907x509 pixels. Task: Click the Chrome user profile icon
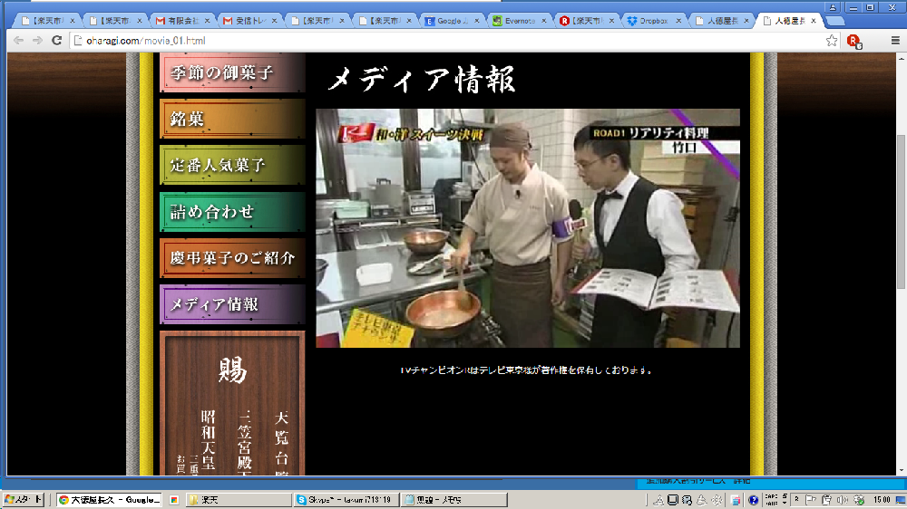point(833,7)
